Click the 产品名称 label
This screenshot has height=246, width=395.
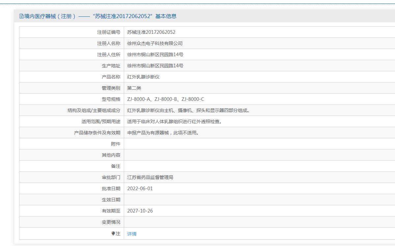point(111,77)
